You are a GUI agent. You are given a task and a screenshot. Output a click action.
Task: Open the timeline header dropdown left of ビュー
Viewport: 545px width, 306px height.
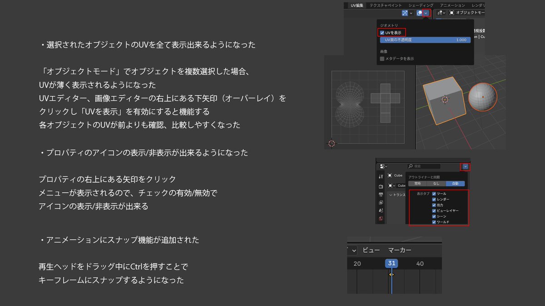(x=352, y=250)
